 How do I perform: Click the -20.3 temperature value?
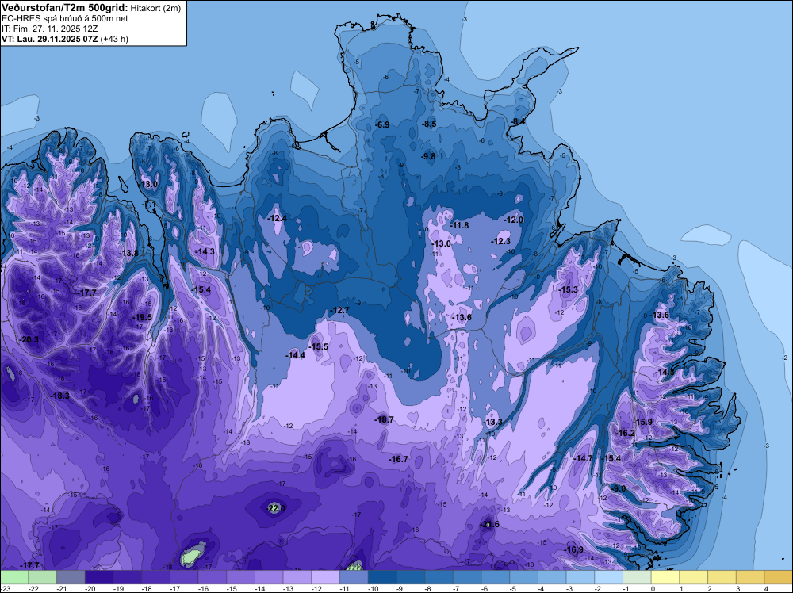(x=29, y=339)
